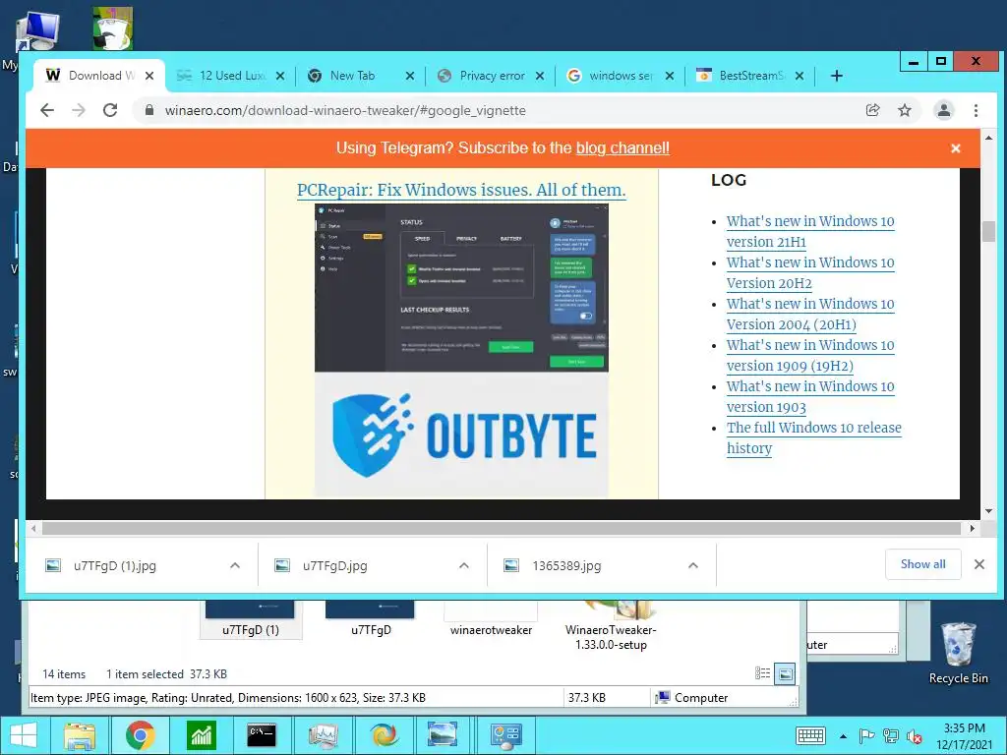Close the '12 Used Lux' tab
The width and height of the screenshot is (1007, 755).
tap(280, 76)
